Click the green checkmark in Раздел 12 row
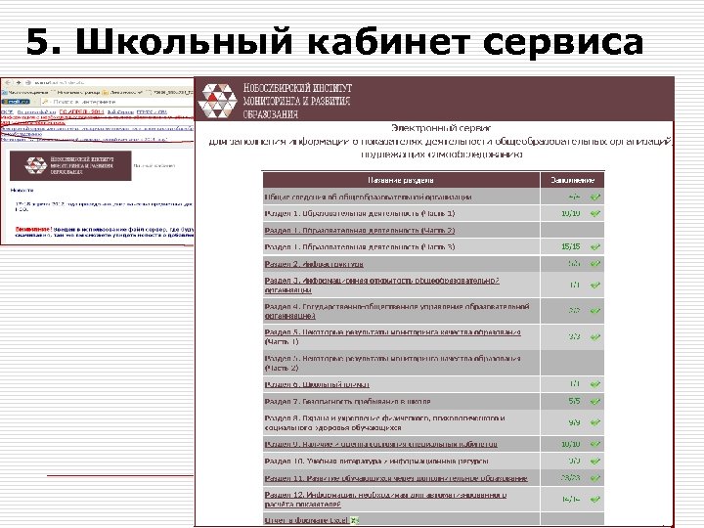 (x=594, y=500)
